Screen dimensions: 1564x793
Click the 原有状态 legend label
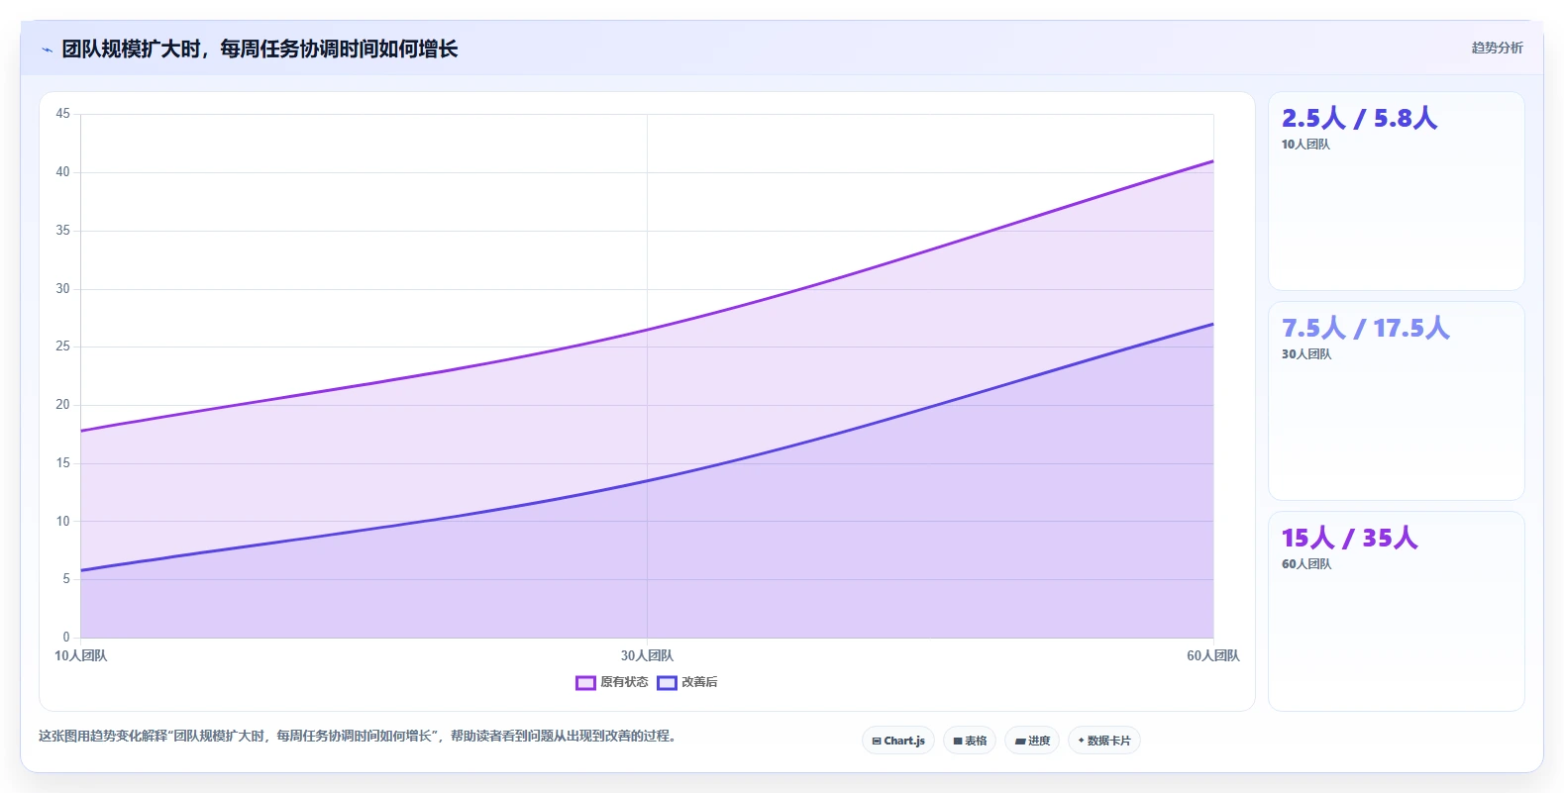point(624,682)
